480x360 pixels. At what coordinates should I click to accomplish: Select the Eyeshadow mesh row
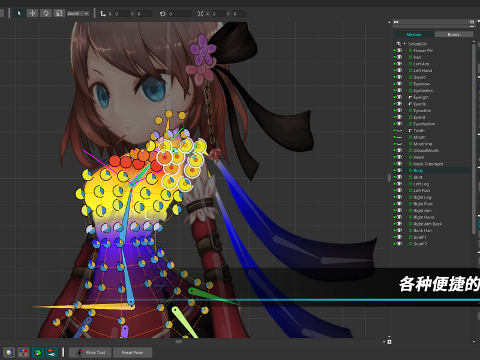(433, 124)
